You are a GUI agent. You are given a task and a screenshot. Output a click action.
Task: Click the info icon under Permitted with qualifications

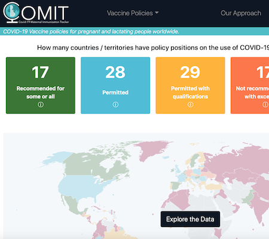coord(190,105)
